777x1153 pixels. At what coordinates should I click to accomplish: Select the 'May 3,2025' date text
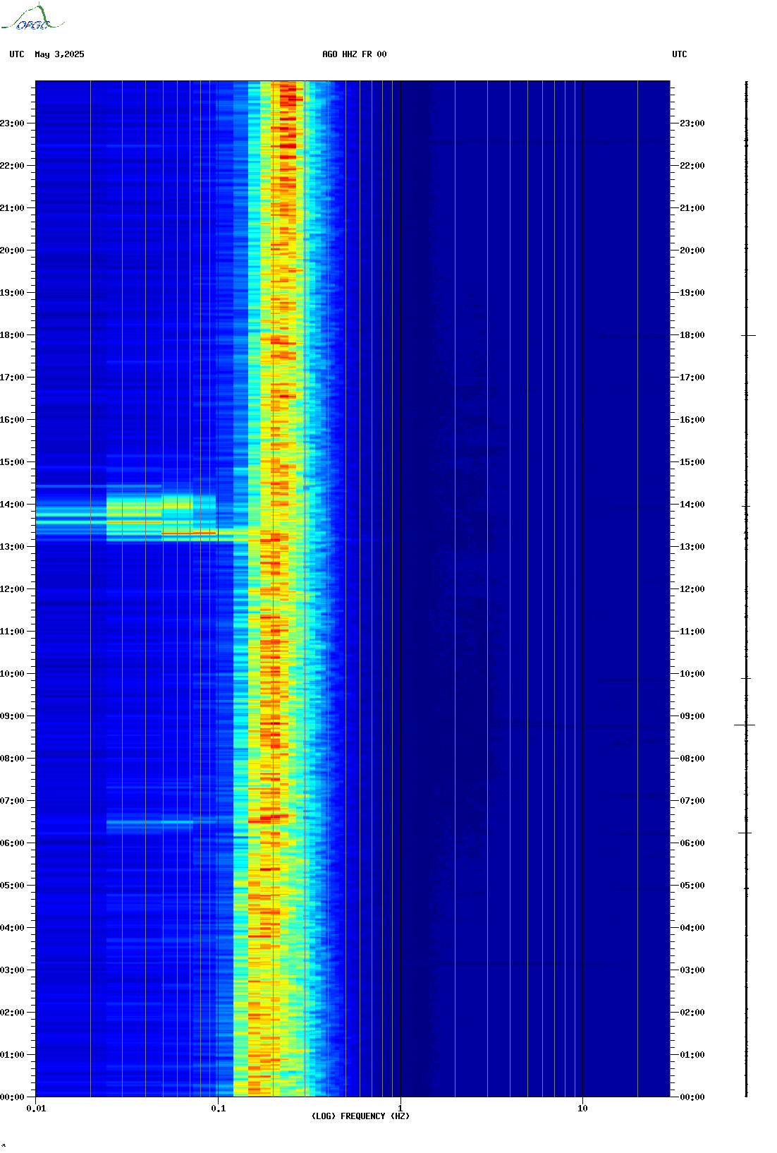tap(59, 54)
